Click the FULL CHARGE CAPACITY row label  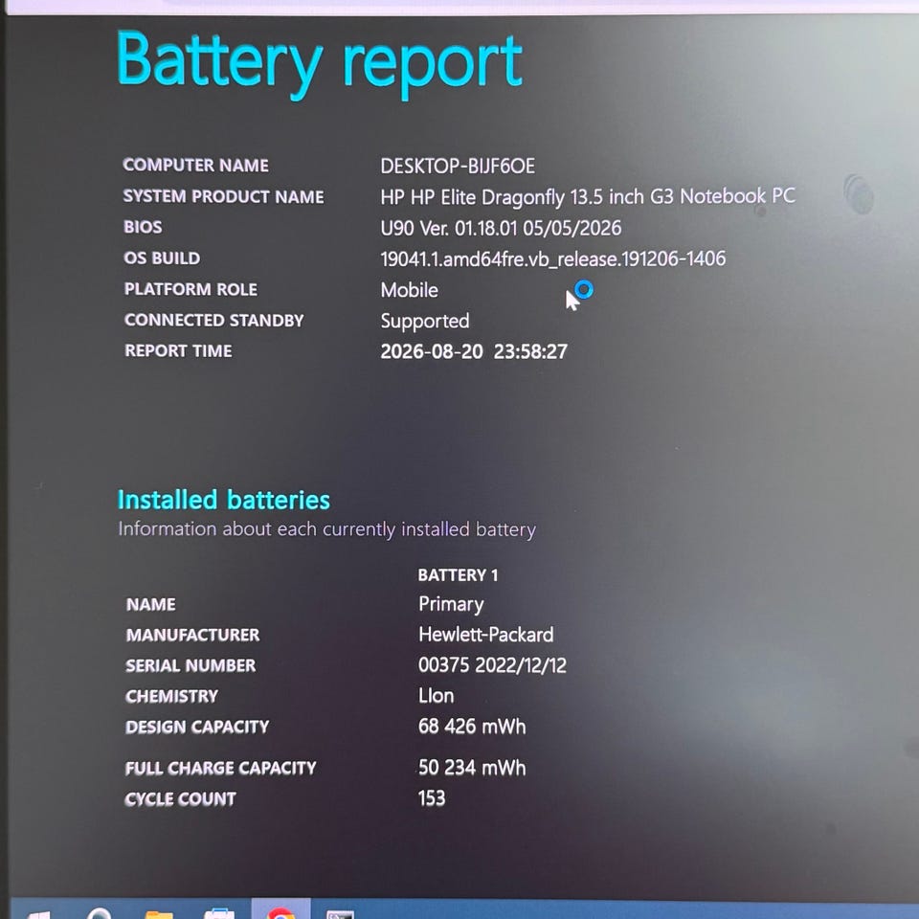point(220,768)
